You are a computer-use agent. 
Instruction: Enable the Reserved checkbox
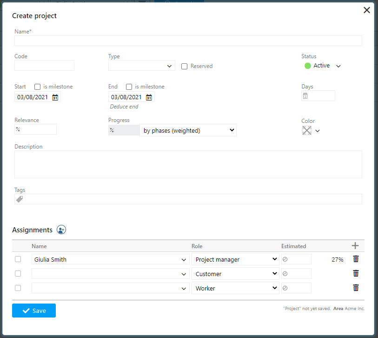(x=185, y=66)
